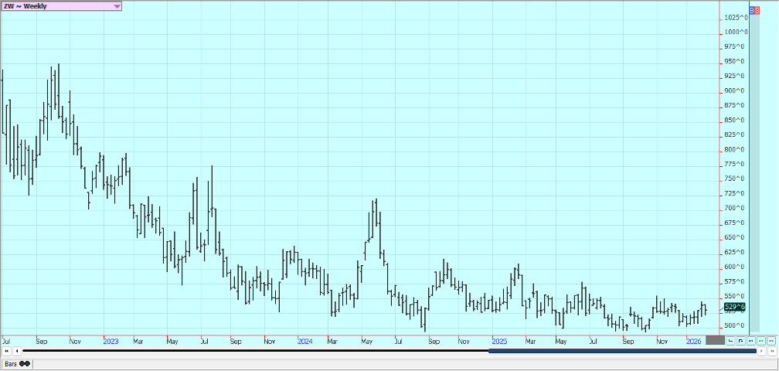Click the gray box beside the time axis
The width and height of the screenshot is (779, 371).
(716, 340)
